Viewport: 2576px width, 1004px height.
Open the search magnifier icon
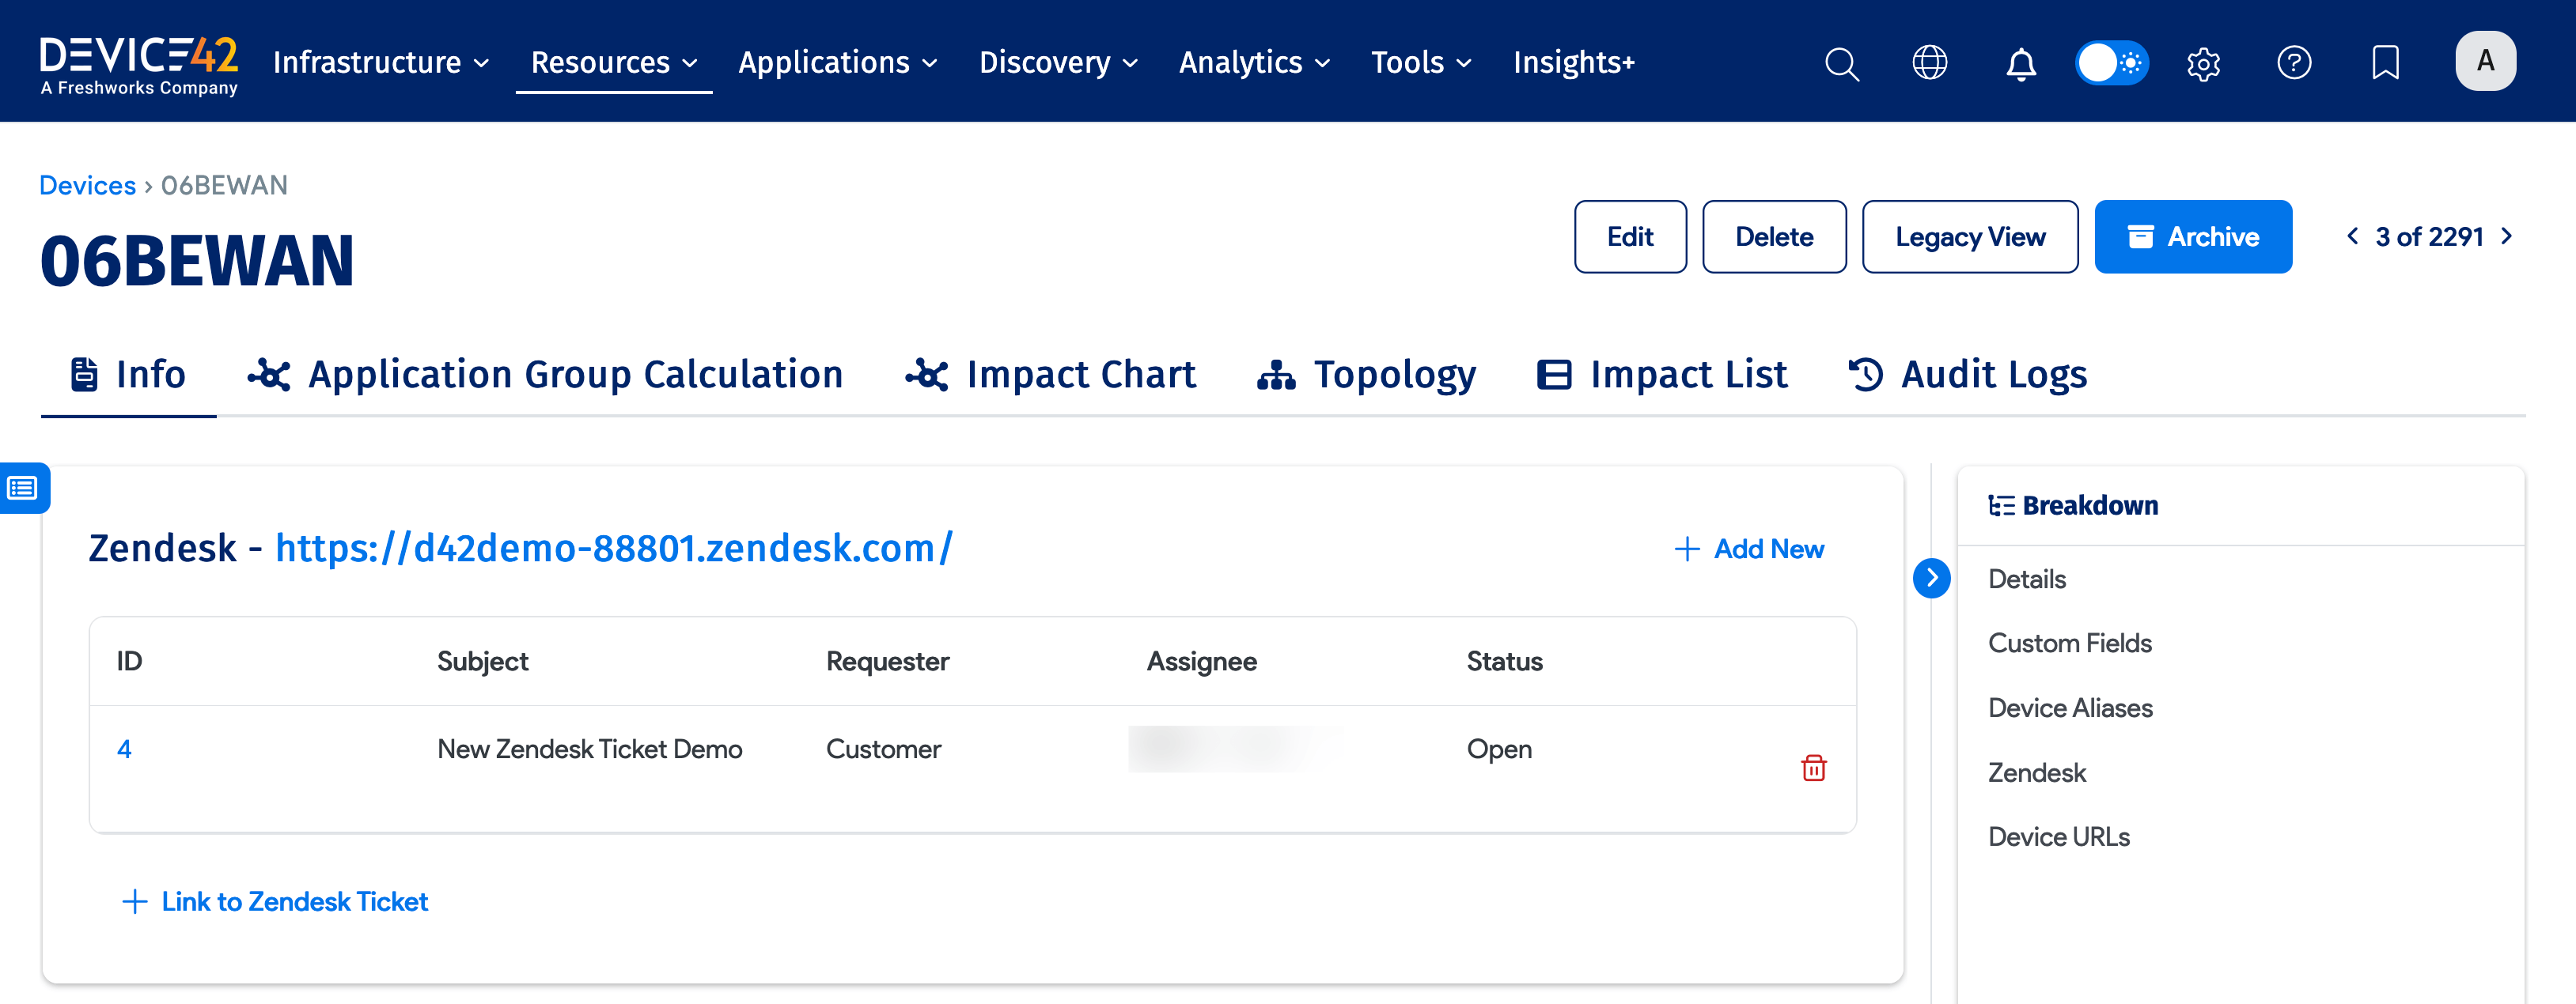[1841, 63]
